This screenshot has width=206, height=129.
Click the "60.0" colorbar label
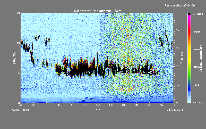tap(197, 85)
